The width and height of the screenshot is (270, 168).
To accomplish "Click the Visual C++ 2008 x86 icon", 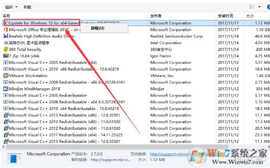I will pos(6,82).
